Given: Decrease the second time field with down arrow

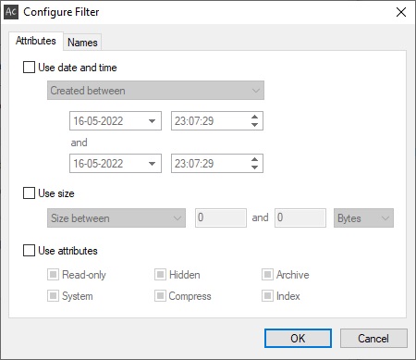Looking at the screenshot, I should click(254, 168).
